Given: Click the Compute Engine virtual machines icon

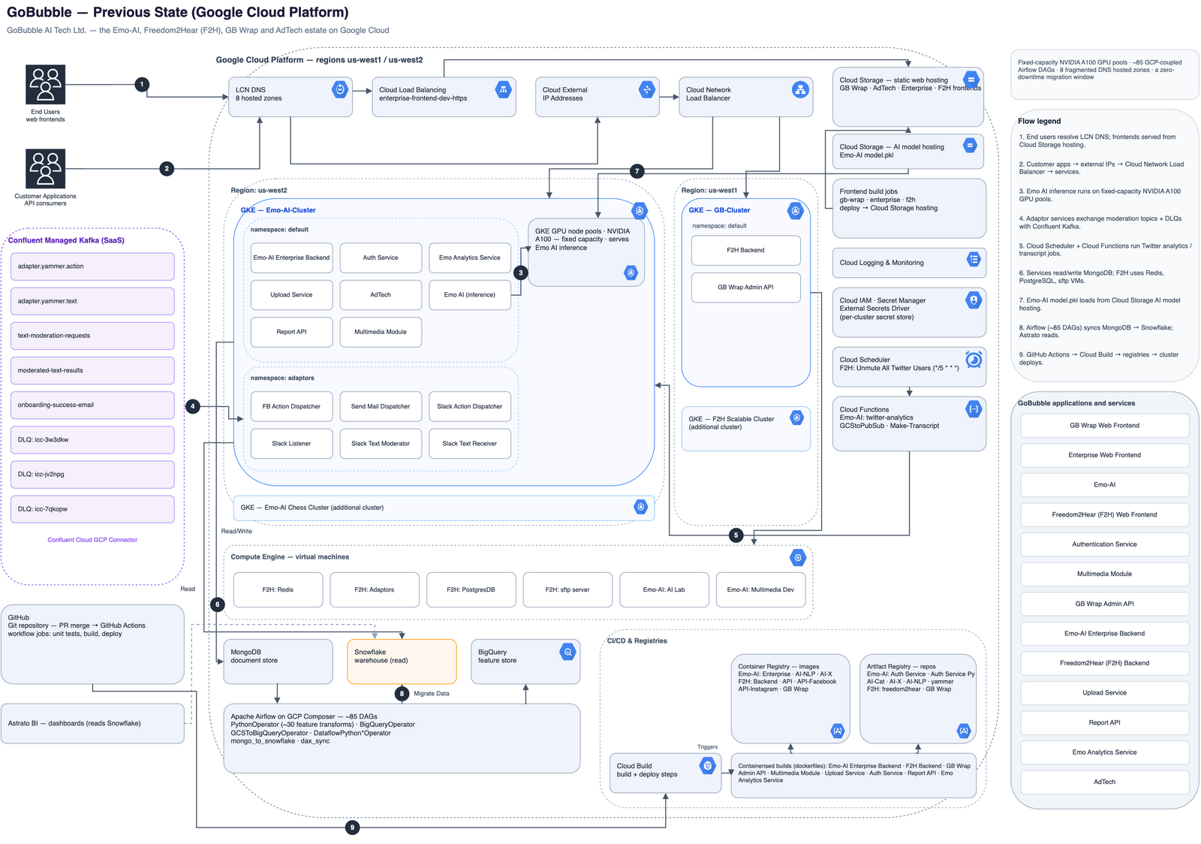Looking at the screenshot, I should pyautogui.click(x=798, y=558).
